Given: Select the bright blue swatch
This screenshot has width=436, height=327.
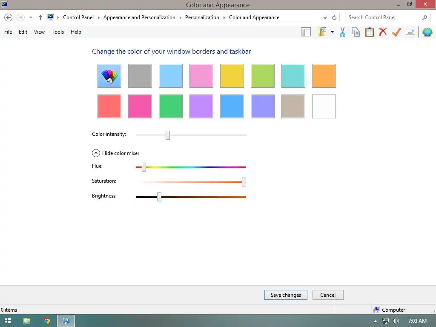Looking at the screenshot, I should (232, 106).
